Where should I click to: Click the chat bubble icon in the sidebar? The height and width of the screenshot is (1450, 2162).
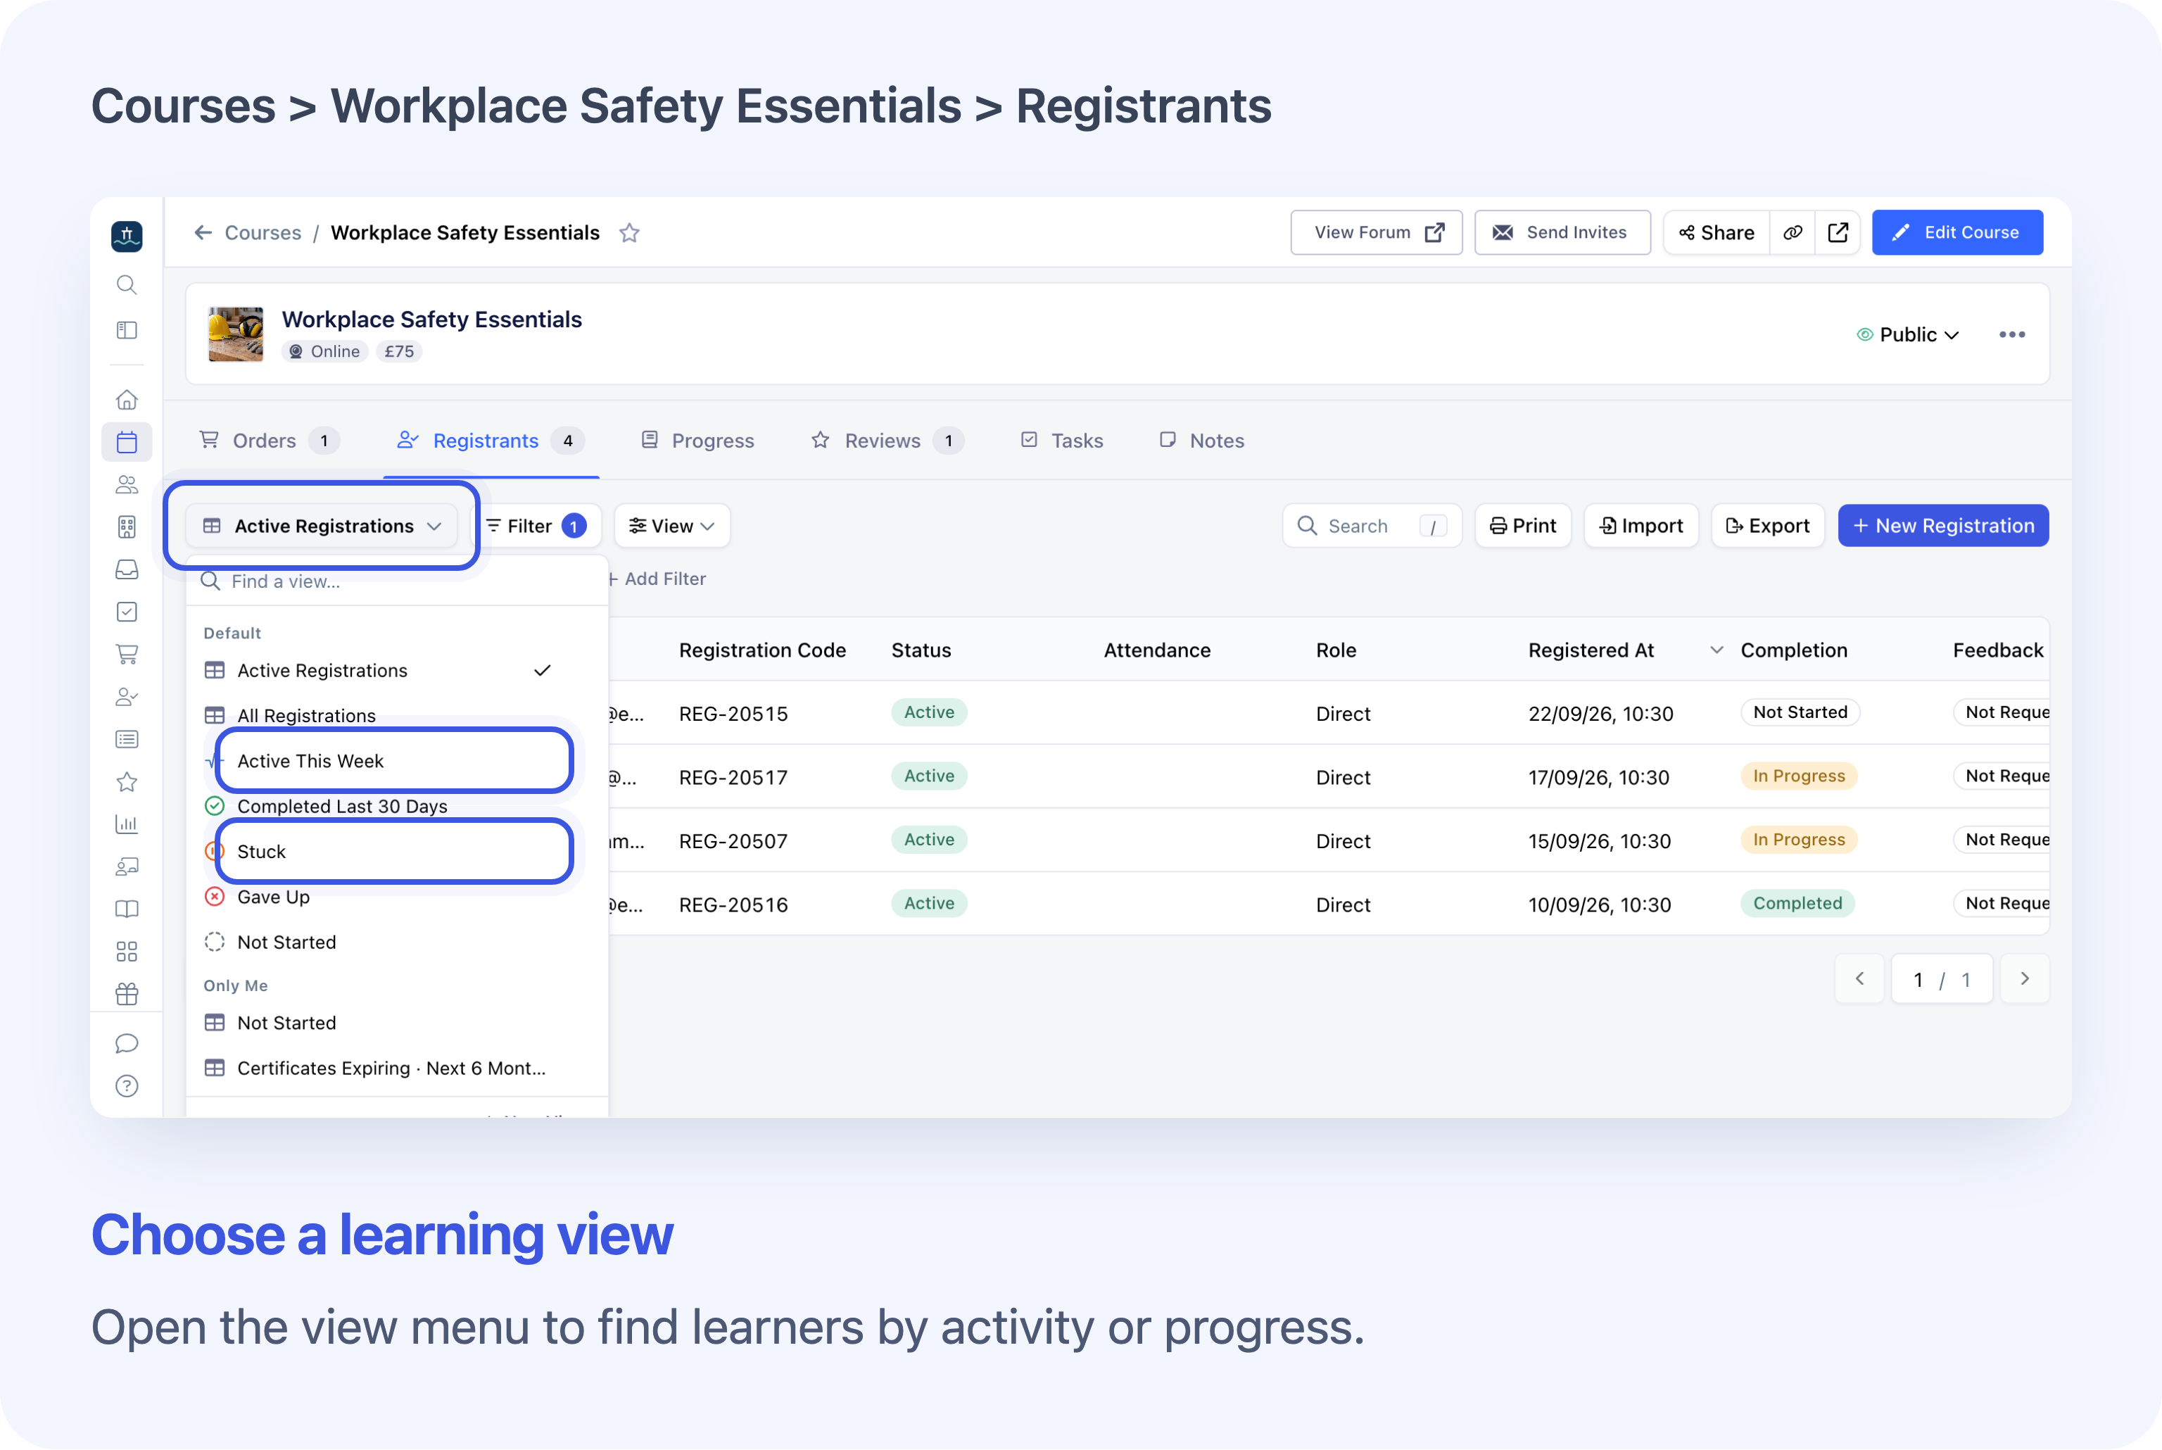127,1044
